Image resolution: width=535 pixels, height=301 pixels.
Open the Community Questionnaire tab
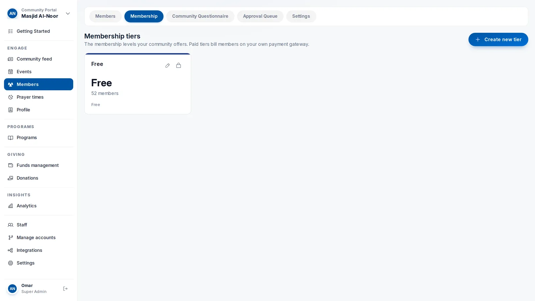pos(200,16)
